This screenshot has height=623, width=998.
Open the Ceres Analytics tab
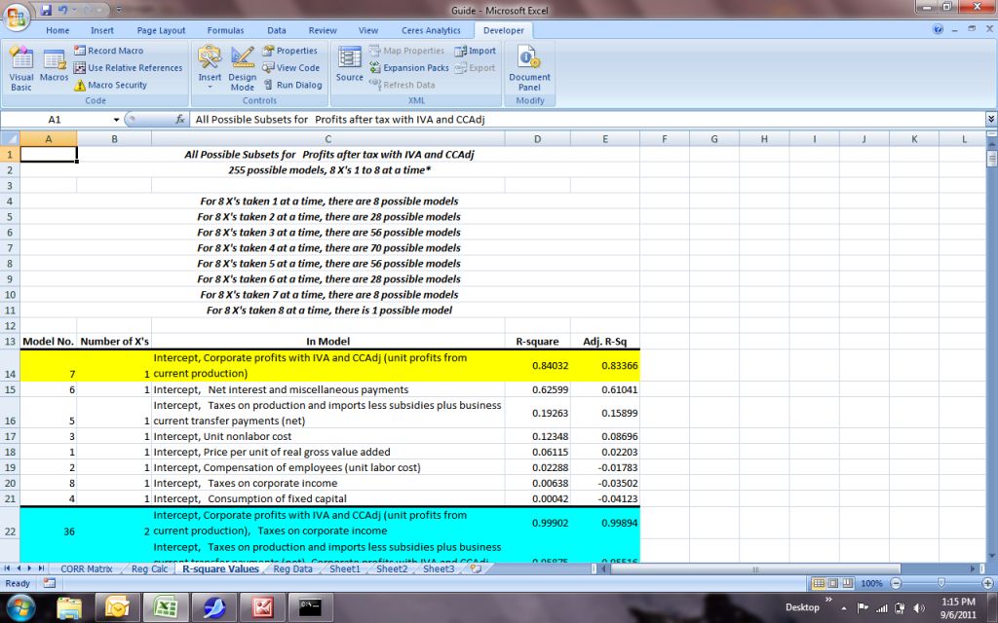[x=431, y=30]
